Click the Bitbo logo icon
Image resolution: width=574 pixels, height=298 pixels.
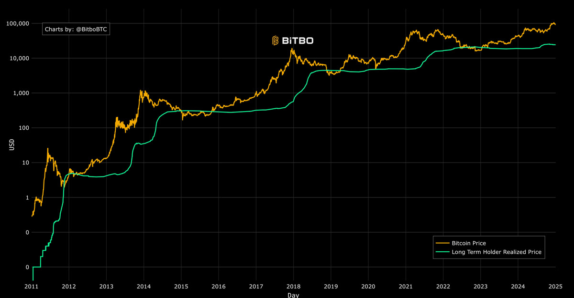276,41
